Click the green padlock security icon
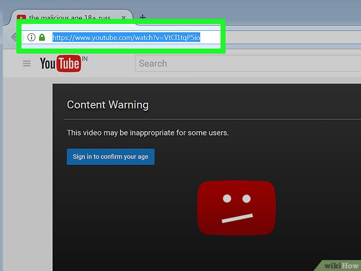 coord(42,37)
